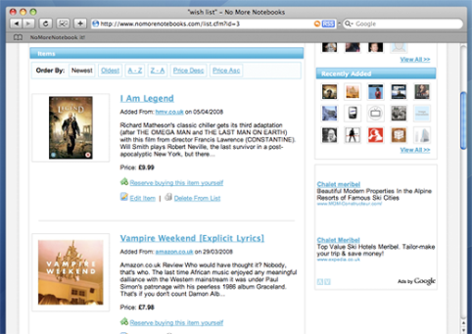
Task: Open the bookmarks book icon
Action: tap(18, 37)
